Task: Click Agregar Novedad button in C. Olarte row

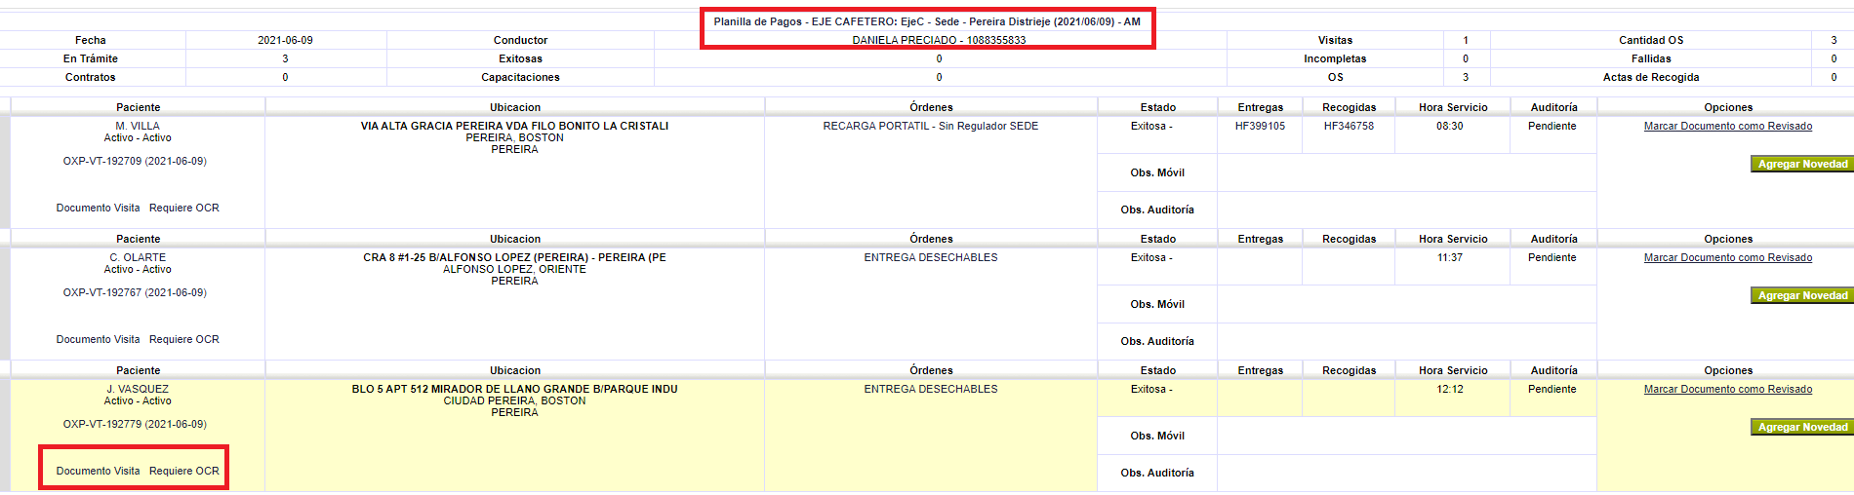Action: (1802, 296)
